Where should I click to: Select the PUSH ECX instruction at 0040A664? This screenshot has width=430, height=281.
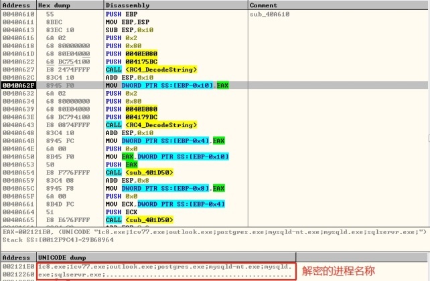(117, 211)
